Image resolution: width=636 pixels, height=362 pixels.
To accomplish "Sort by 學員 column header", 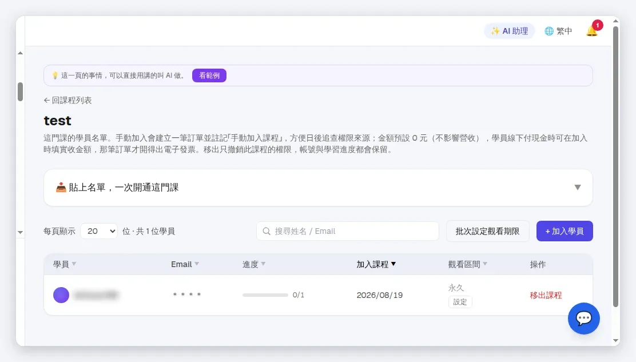I will click(x=65, y=264).
